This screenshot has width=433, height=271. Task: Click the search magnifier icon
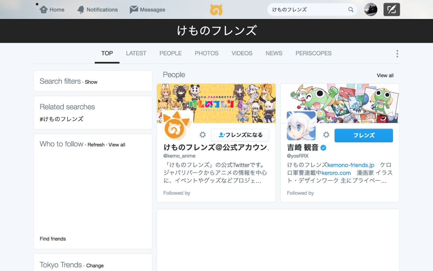(351, 9)
